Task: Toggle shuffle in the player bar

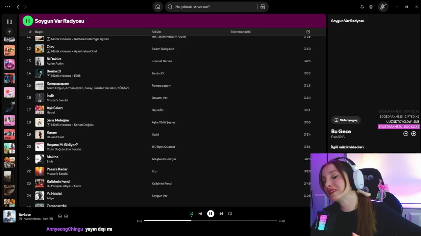Action: 191,214
